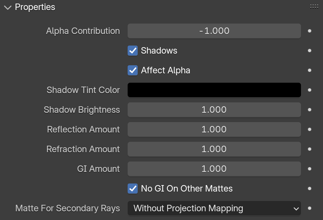The height and width of the screenshot is (220, 323).
Task: Click animate dot beside GI Amount
Action: point(309,169)
